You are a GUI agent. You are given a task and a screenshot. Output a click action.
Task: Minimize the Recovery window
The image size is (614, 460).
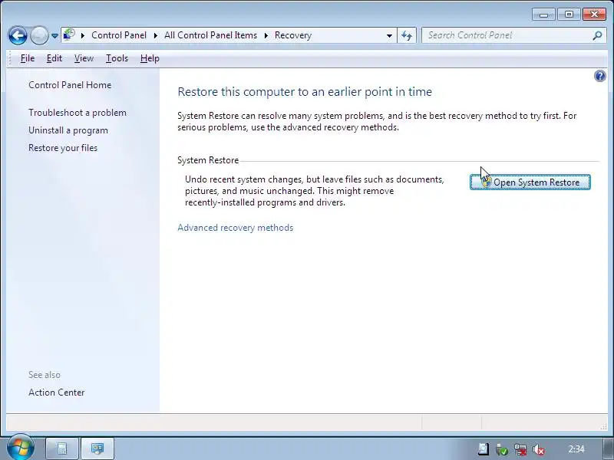pos(543,15)
